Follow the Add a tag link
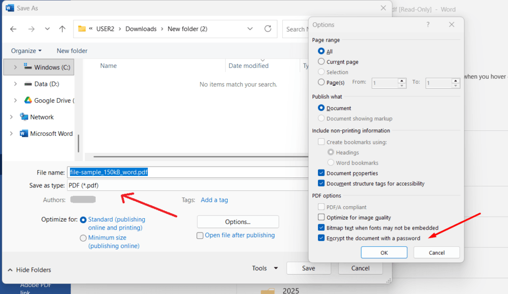Viewport: 508px width, 294px height. (214, 200)
